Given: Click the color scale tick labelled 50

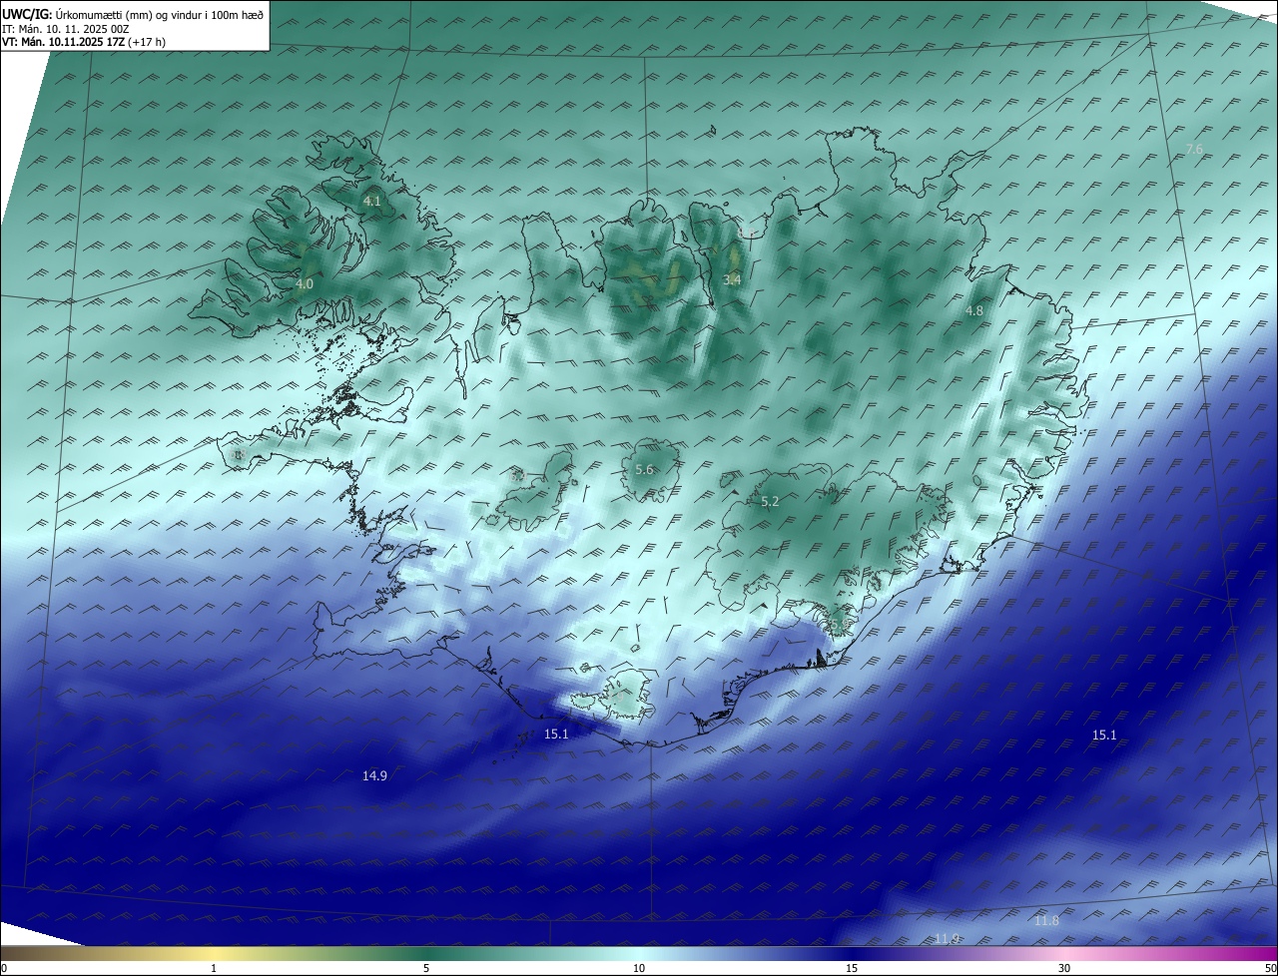Looking at the screenshot, I should 1270,968.
